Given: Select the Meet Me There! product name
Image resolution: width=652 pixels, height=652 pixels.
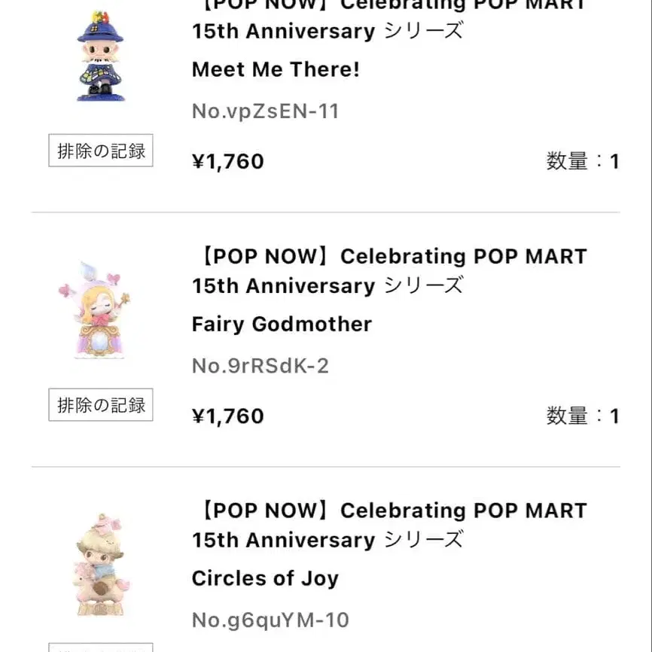Looking at the screenshot, I should coord(276,70).
